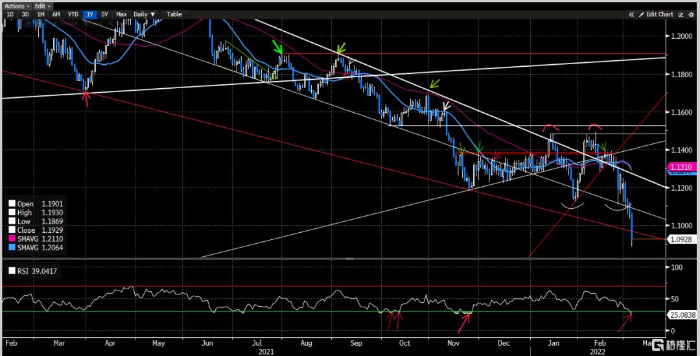The image size is (700, 356).
Task: Choose the Max time range
Action: (x=121, y=14)
